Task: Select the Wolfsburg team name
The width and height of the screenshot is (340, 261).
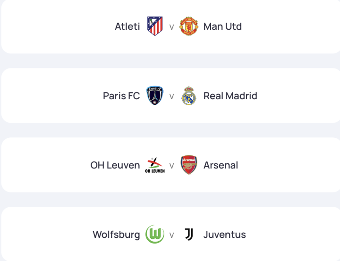Action: tap(116, 235)
